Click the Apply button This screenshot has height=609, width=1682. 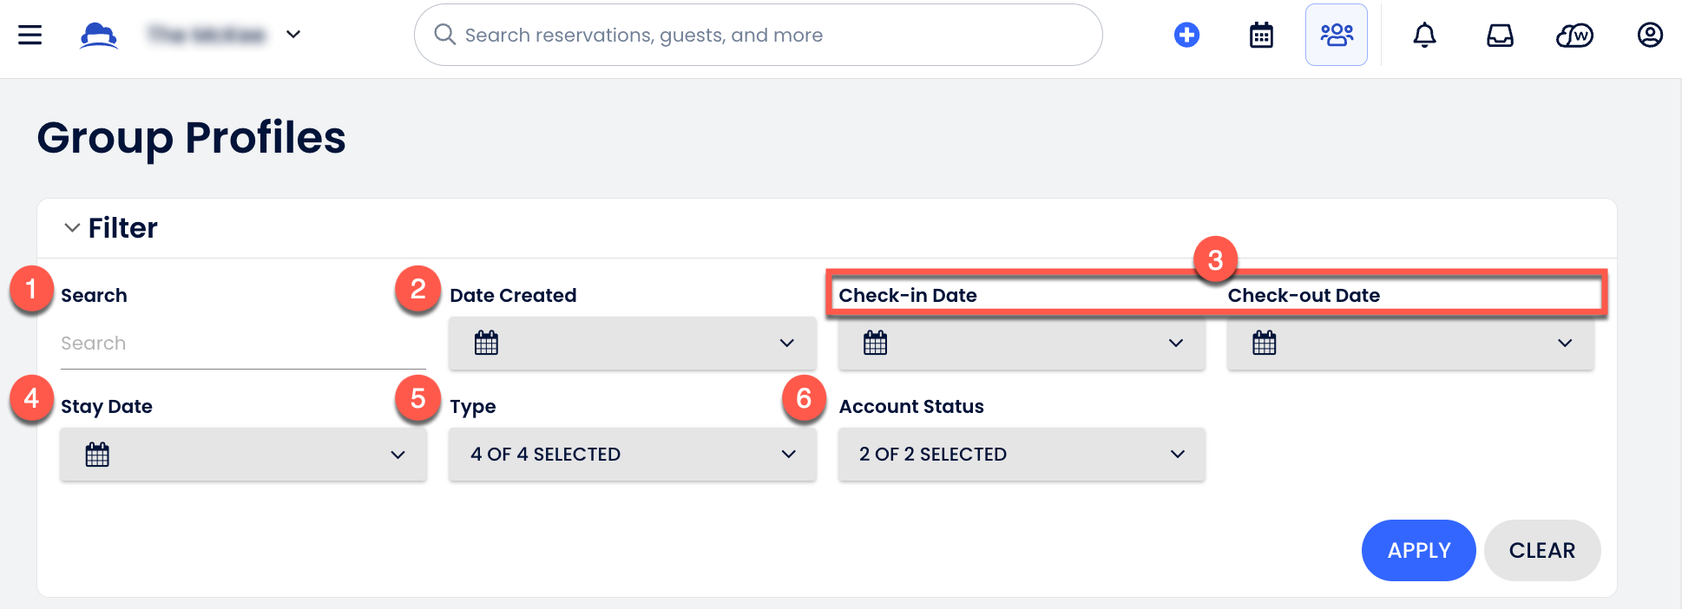pos(1419,550)
